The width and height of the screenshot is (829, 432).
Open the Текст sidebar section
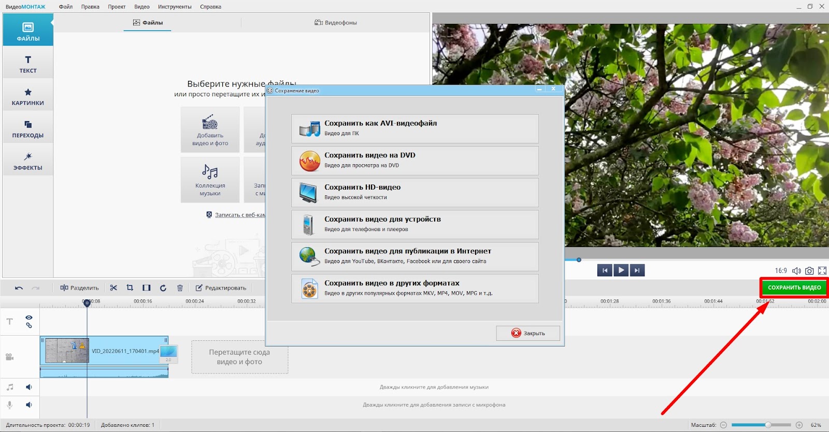[28, 63]
